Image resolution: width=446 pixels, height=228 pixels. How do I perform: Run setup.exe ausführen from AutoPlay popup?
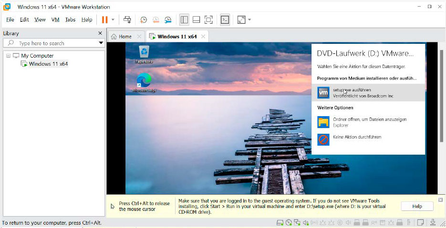(368, 92)
